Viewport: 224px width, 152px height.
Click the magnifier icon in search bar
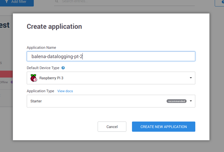pyautogui.click(x=57, y=1)
